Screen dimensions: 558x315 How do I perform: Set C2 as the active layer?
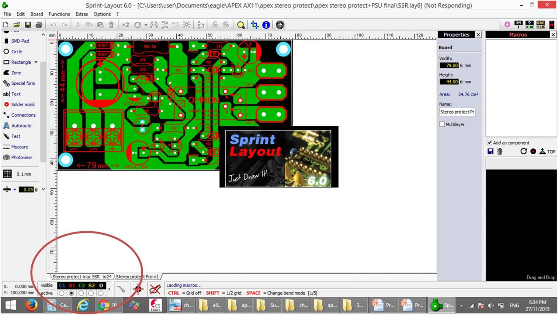click(x=81, y=293)
